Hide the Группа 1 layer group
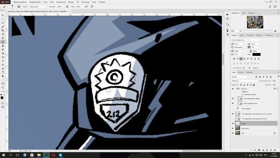The width and height of the screenshot is (280, 158). tap(233, 89)
